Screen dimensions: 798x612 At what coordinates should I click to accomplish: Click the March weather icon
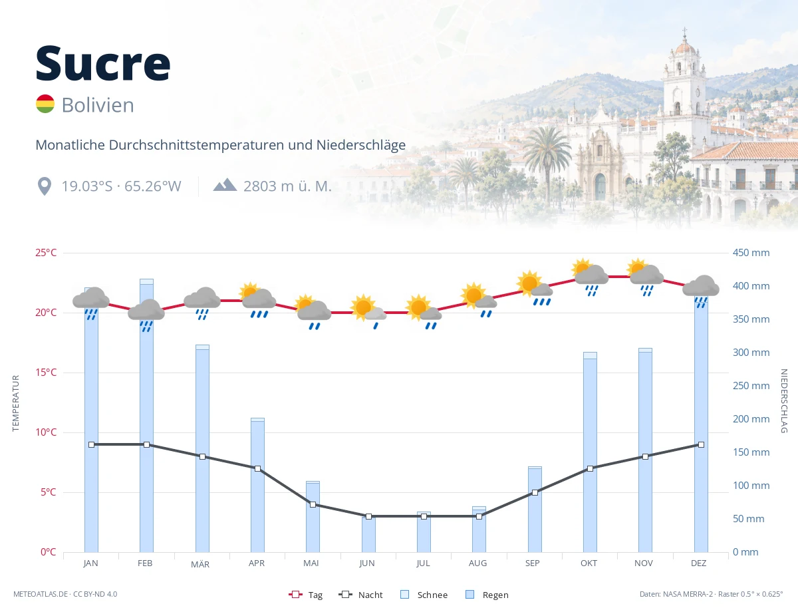point(201,303)
